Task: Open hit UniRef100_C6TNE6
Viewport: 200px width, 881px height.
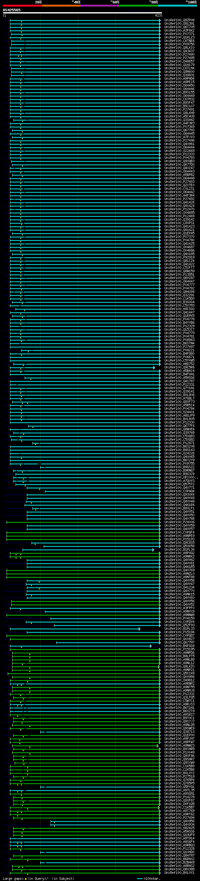Action: tap(179, 41)
